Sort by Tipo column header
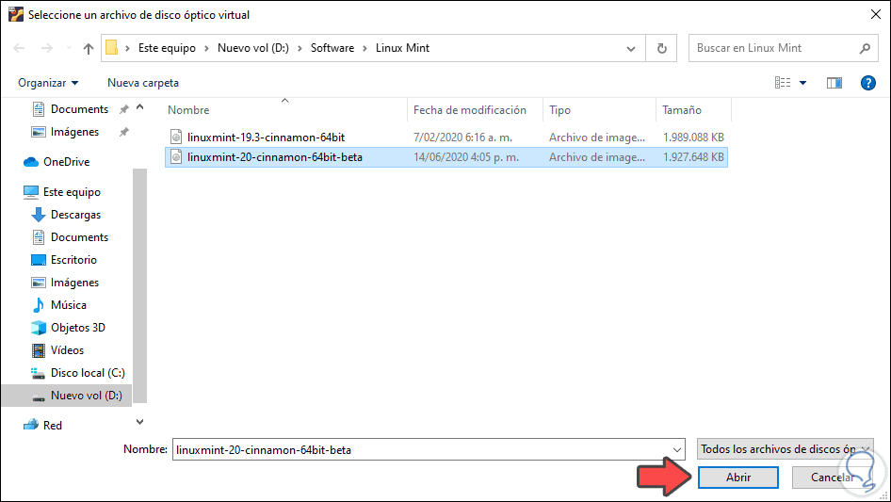 [559, 110]
